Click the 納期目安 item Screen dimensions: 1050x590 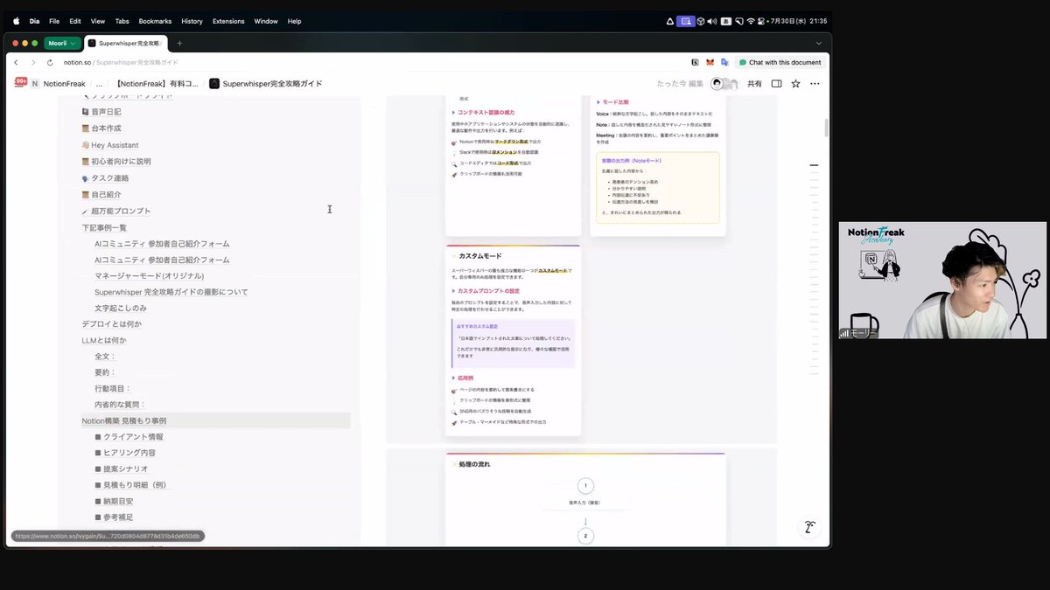point(115,502)
